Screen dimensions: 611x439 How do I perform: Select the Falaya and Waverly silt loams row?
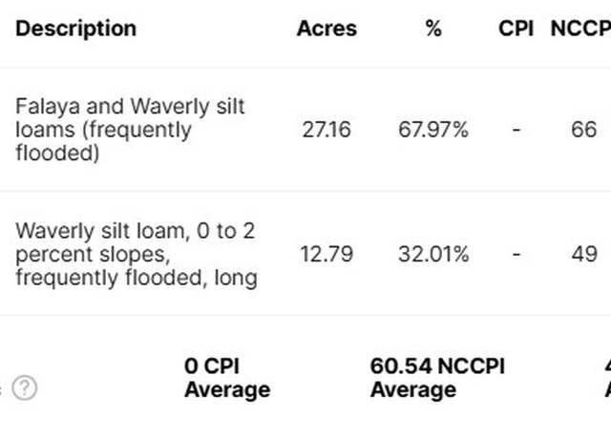(305, 130)
